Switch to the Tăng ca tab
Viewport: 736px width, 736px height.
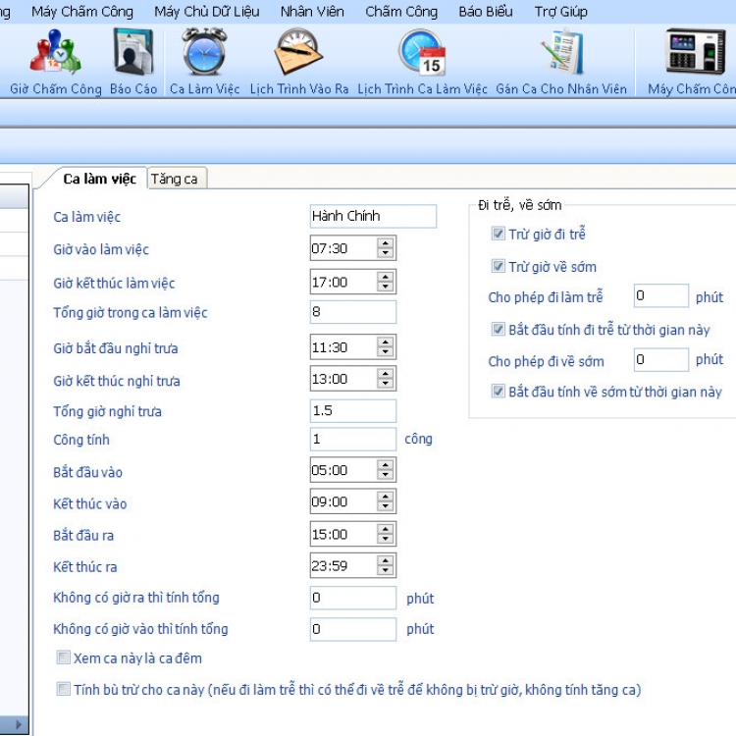[175, 179]
